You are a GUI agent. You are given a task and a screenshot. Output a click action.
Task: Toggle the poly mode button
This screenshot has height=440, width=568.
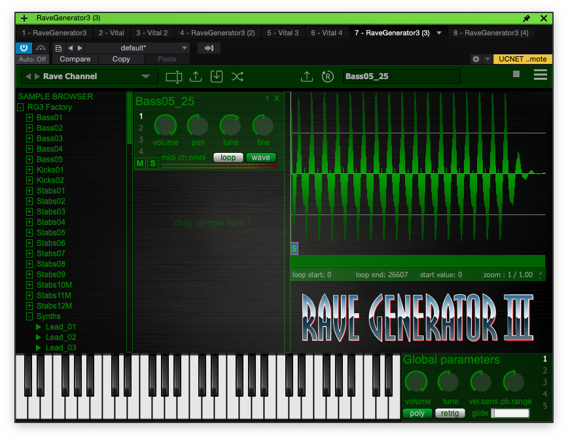pyautogui.click(x=417, y=413)
